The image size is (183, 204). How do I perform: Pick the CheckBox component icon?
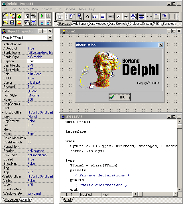[118, 17]
